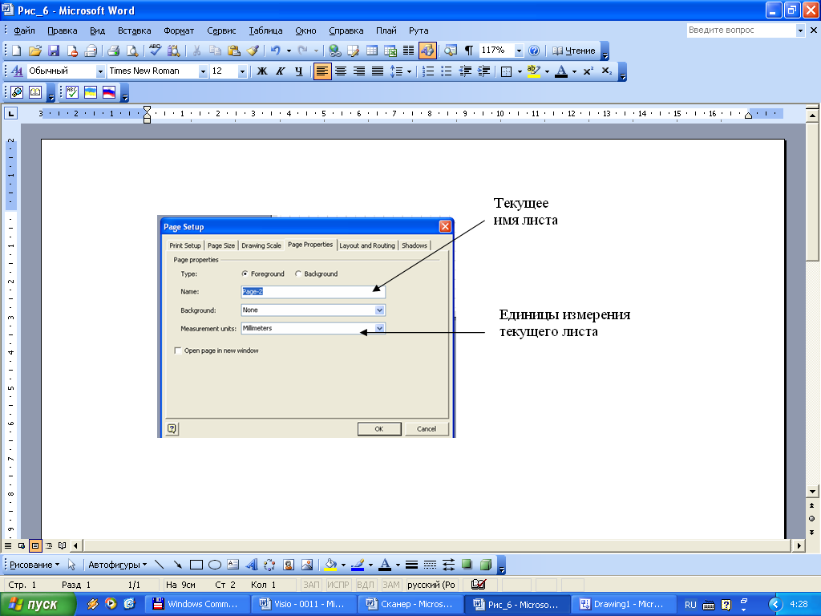Viewport: 821px width, 616px height.
Task: Expand the line spacing dropdown arrow
Action: (409, 71)
